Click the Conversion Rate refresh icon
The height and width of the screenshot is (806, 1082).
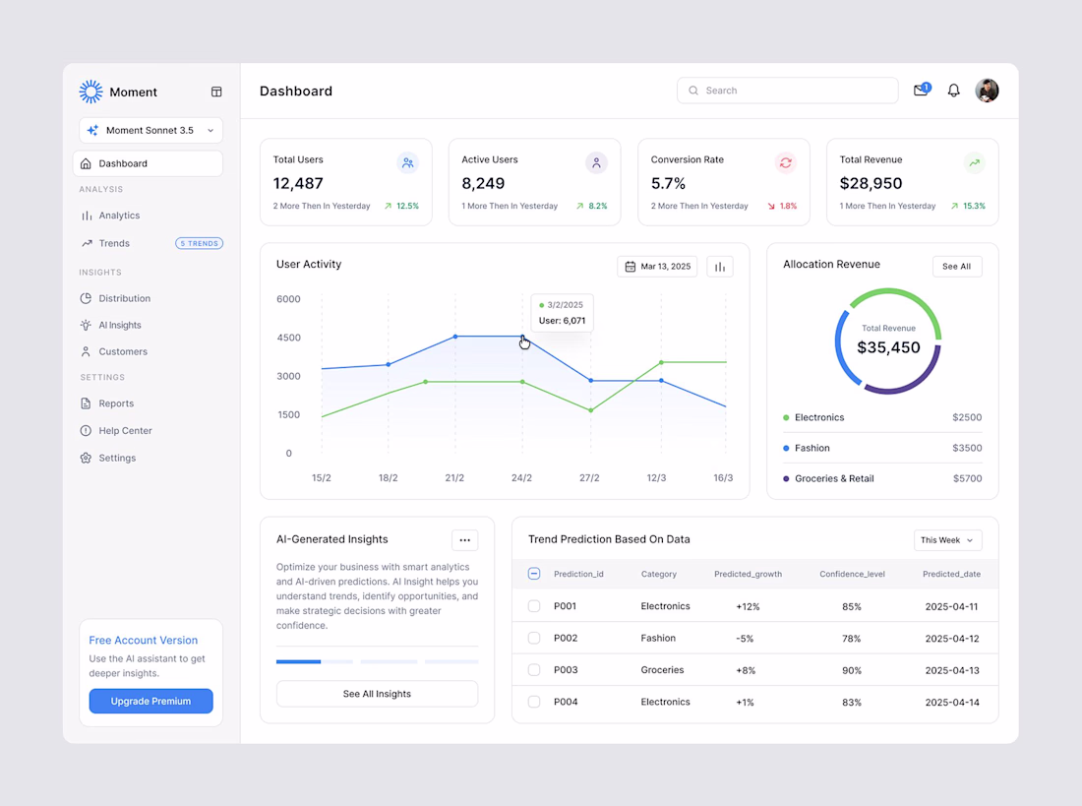pos(785,163)
